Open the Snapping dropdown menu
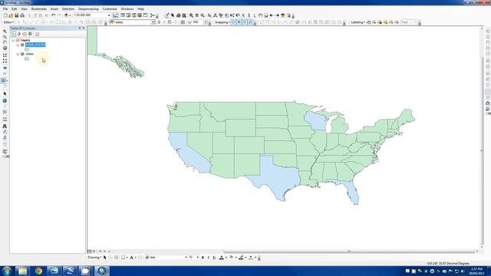This screenshot has height=276, width=491. click(x=222, y=22)
